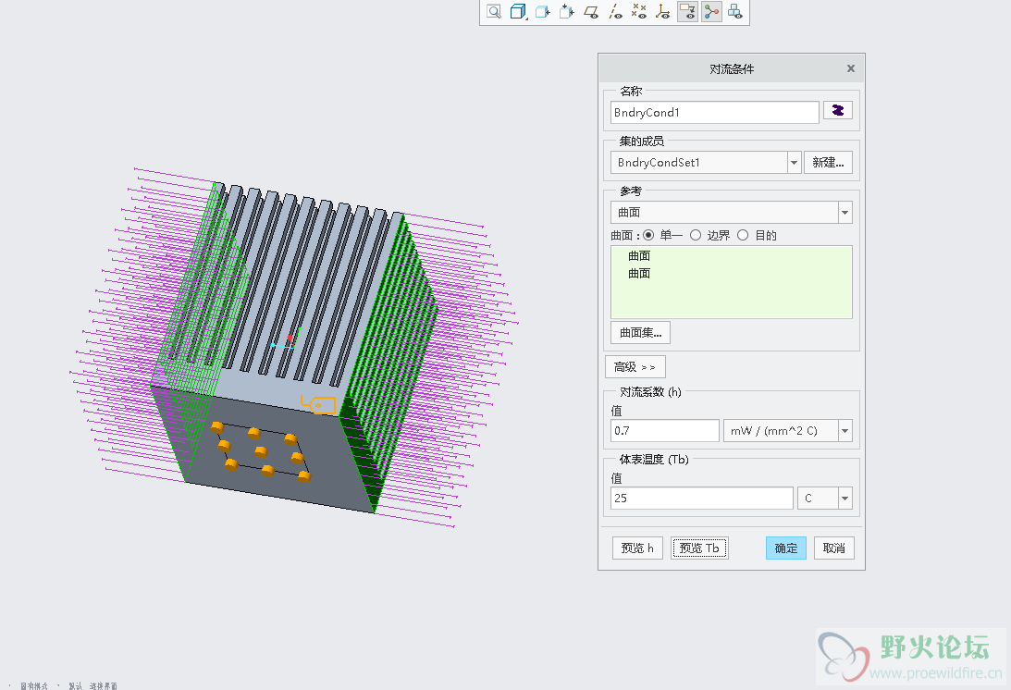Click the 曲面集... button

640,333
